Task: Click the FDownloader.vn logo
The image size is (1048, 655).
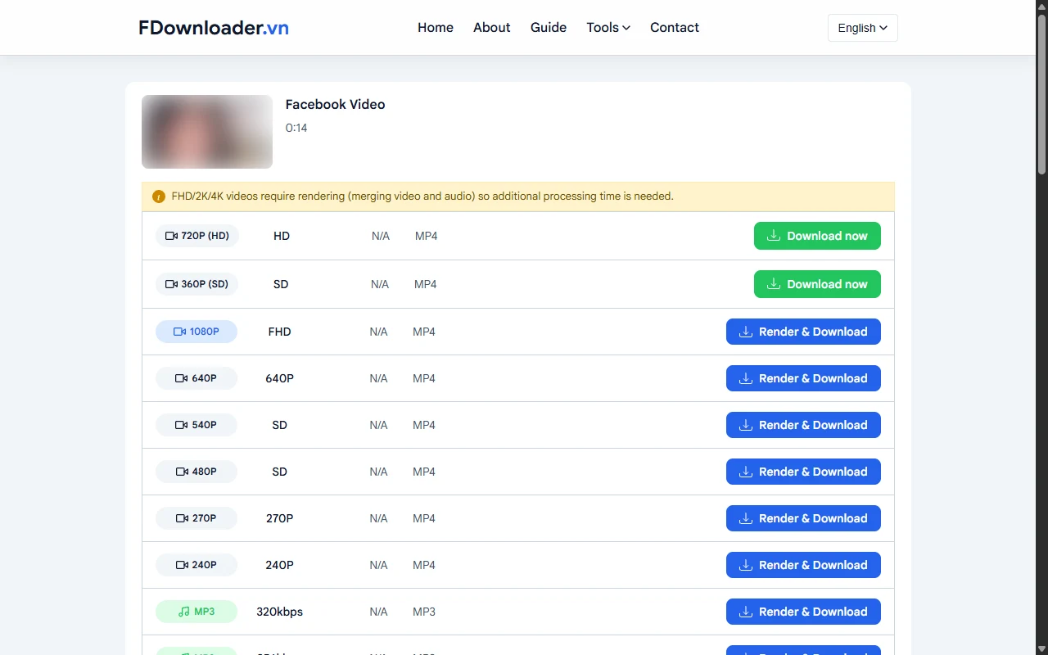Action: point(214,28)
